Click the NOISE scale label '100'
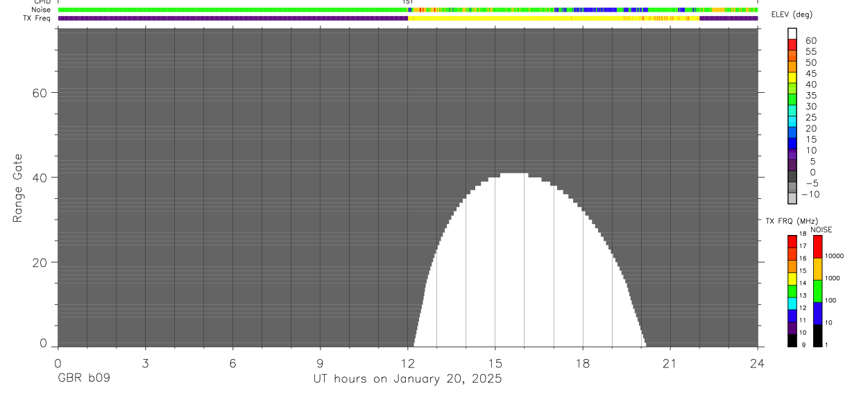The width and height of the screenshot is (852, 393). click(830, 300)
